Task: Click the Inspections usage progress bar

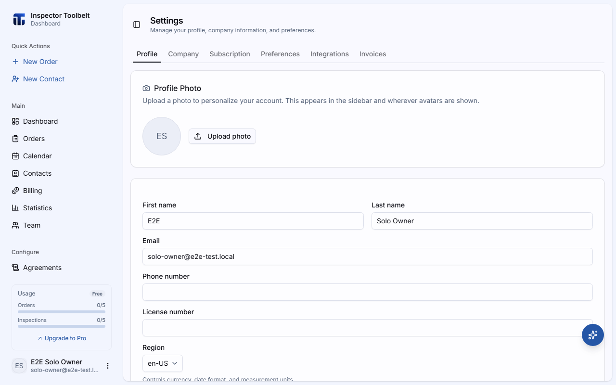Action: (x=62, y=326)
